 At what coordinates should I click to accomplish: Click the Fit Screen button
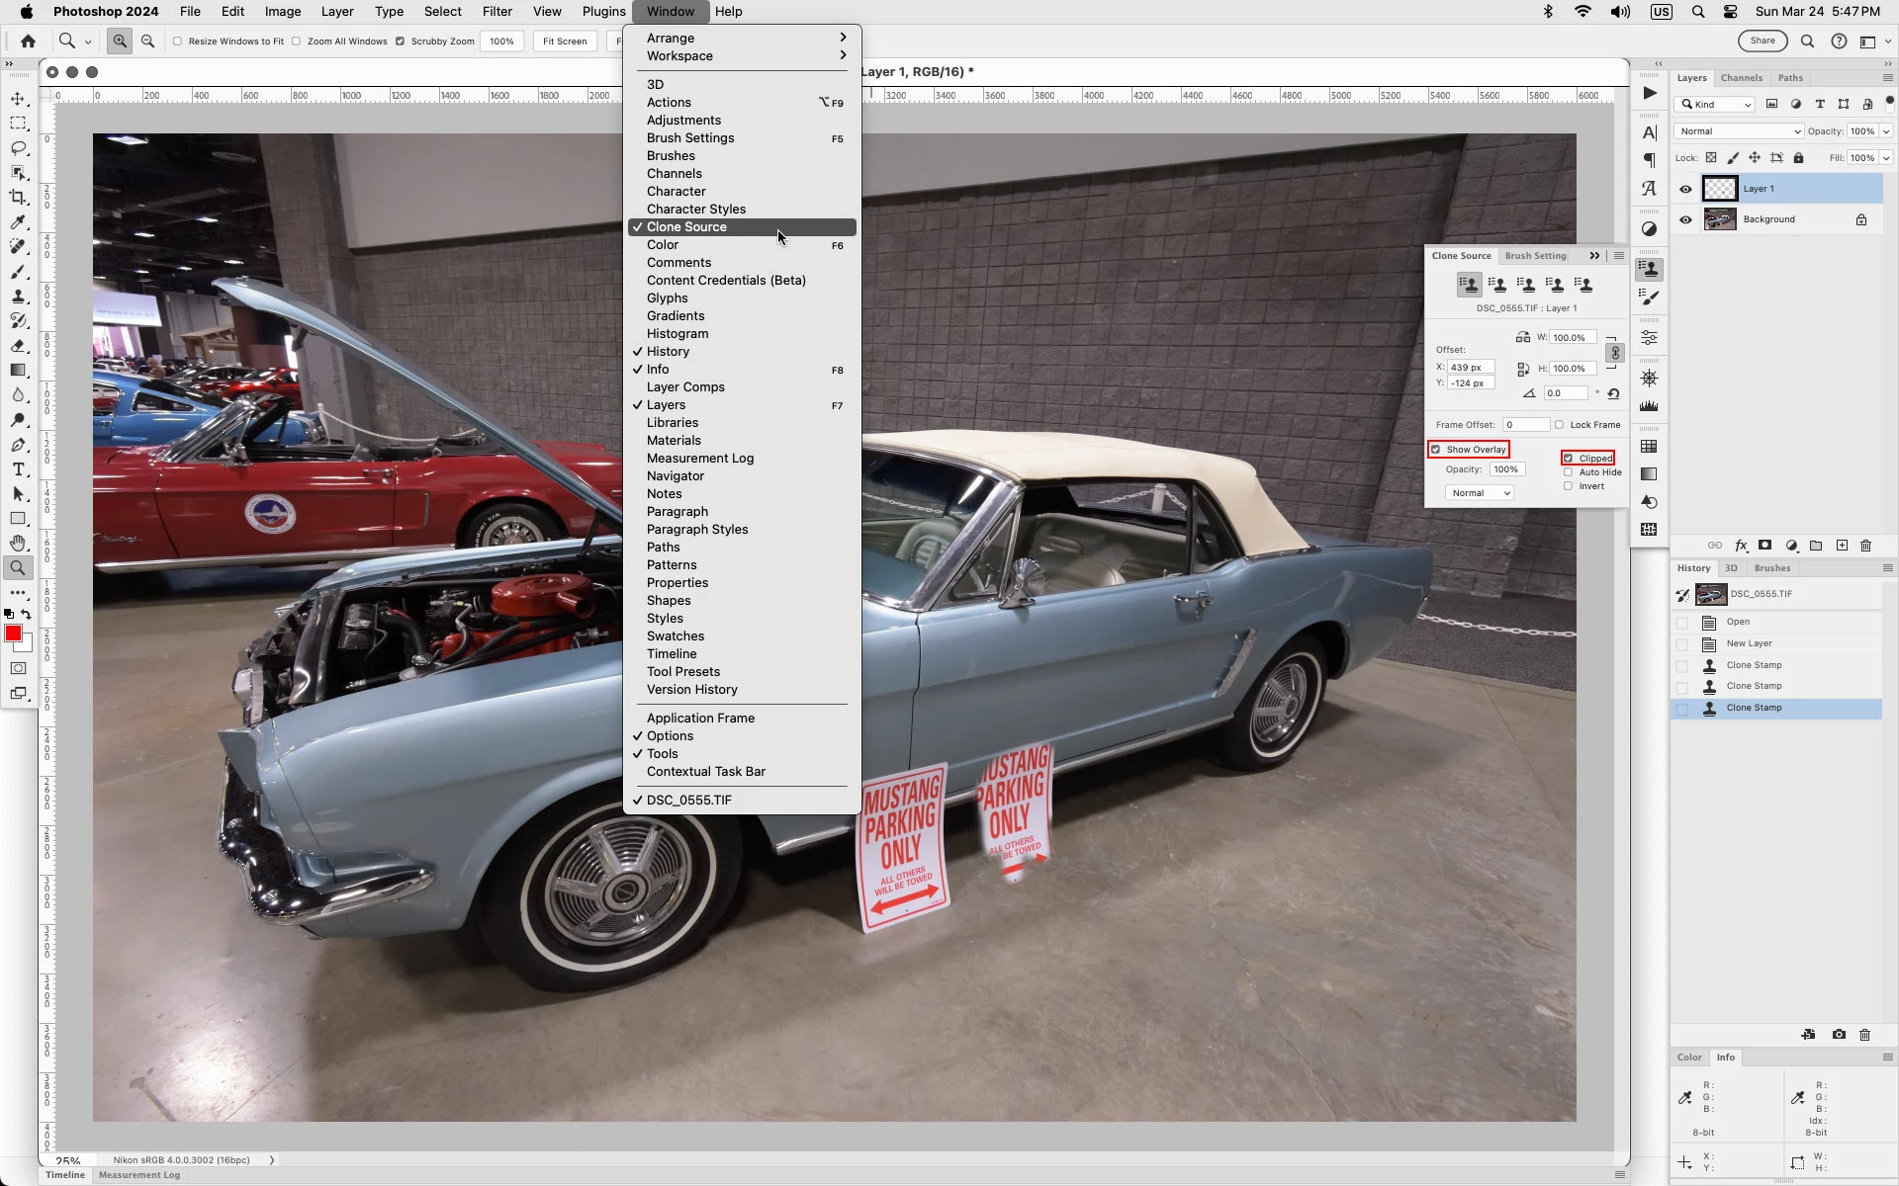(x=565, y=42)
